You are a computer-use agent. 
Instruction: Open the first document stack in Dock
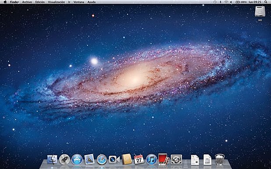(x=195, y=160)
